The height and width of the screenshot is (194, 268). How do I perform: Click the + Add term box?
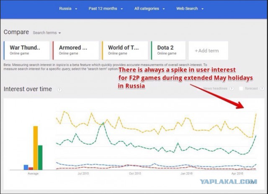209,50
